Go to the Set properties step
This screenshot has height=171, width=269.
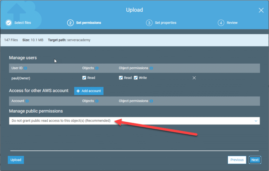click(161, 23)
